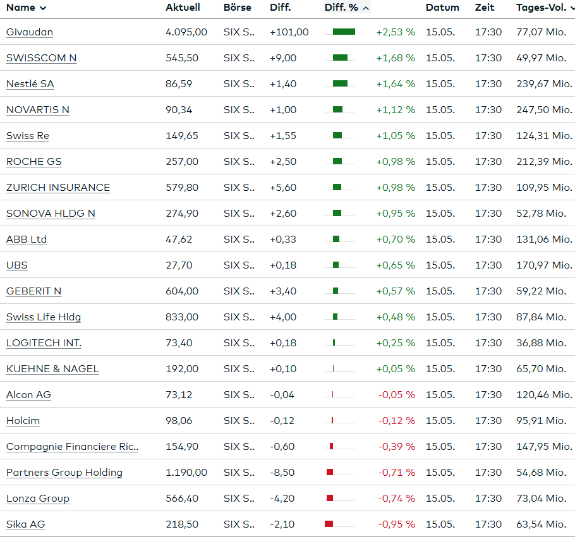Select Partners Group price 1.190,00
This screenshot has width=575, height=539.
click(186, 473)
